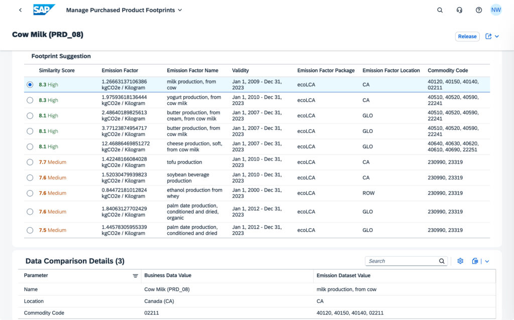Click the export to spreadsheet icon
The width and height of the screenshot is (514, 320).
point(475,261)
